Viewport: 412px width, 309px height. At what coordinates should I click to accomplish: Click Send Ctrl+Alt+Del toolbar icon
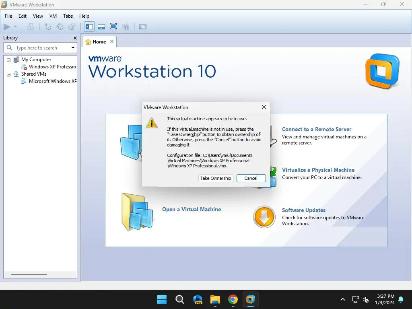coord(31,27)
